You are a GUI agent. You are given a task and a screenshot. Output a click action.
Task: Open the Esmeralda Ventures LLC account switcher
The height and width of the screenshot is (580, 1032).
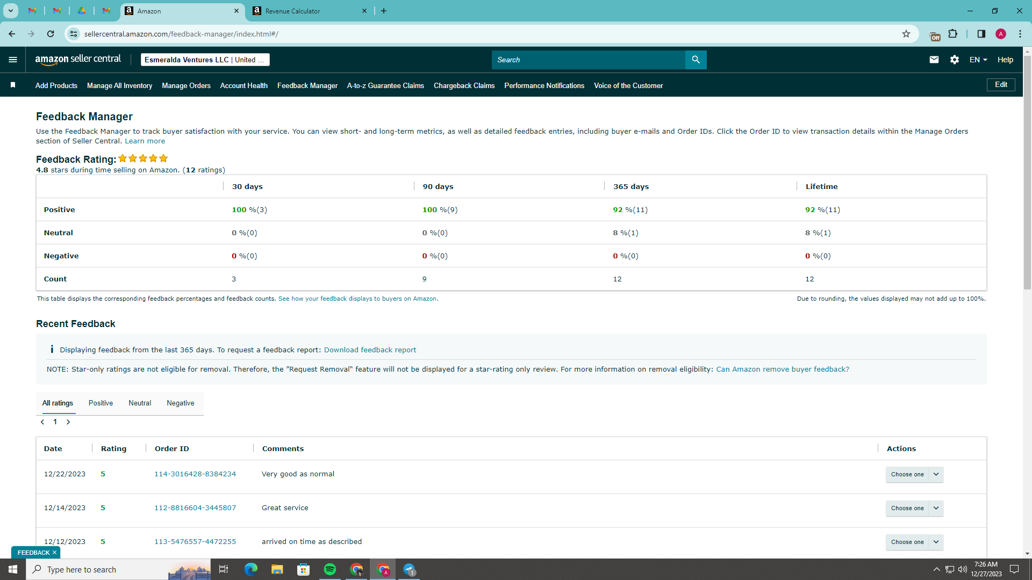click(x=205, y=60)
